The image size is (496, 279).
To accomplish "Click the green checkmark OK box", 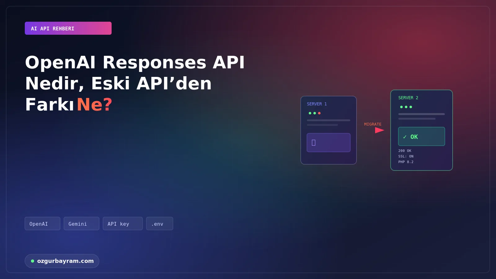I will 422,136.
